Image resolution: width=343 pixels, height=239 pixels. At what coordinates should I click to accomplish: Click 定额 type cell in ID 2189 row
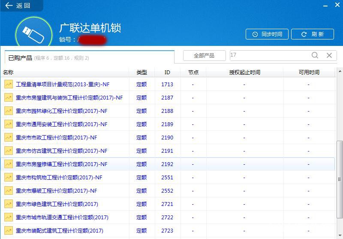(141, 124)
